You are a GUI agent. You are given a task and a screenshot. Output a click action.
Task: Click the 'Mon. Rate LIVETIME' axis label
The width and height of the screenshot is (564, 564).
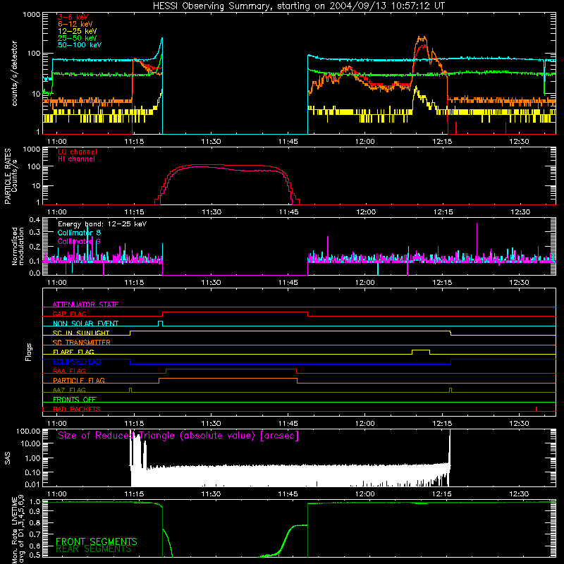18,529
